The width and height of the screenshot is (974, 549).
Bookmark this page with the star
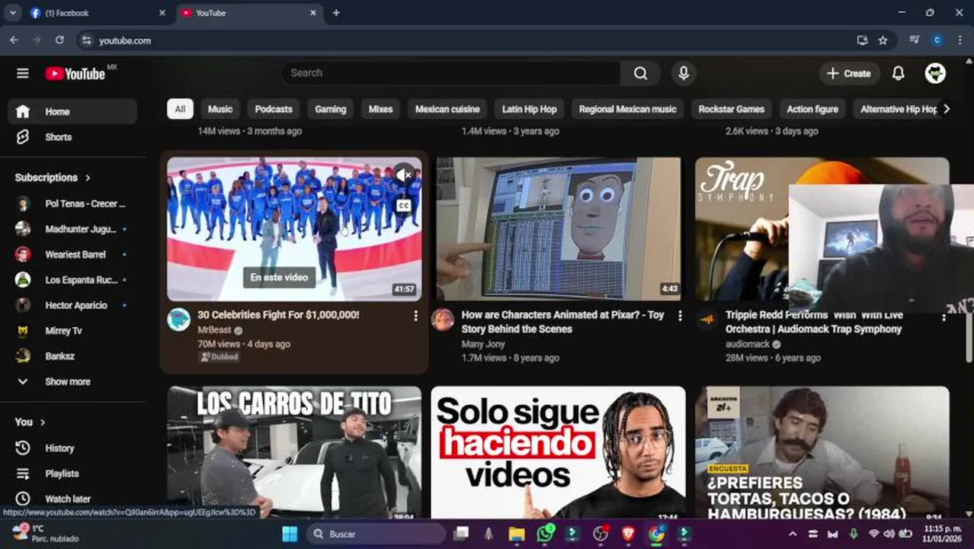[883, 40]
